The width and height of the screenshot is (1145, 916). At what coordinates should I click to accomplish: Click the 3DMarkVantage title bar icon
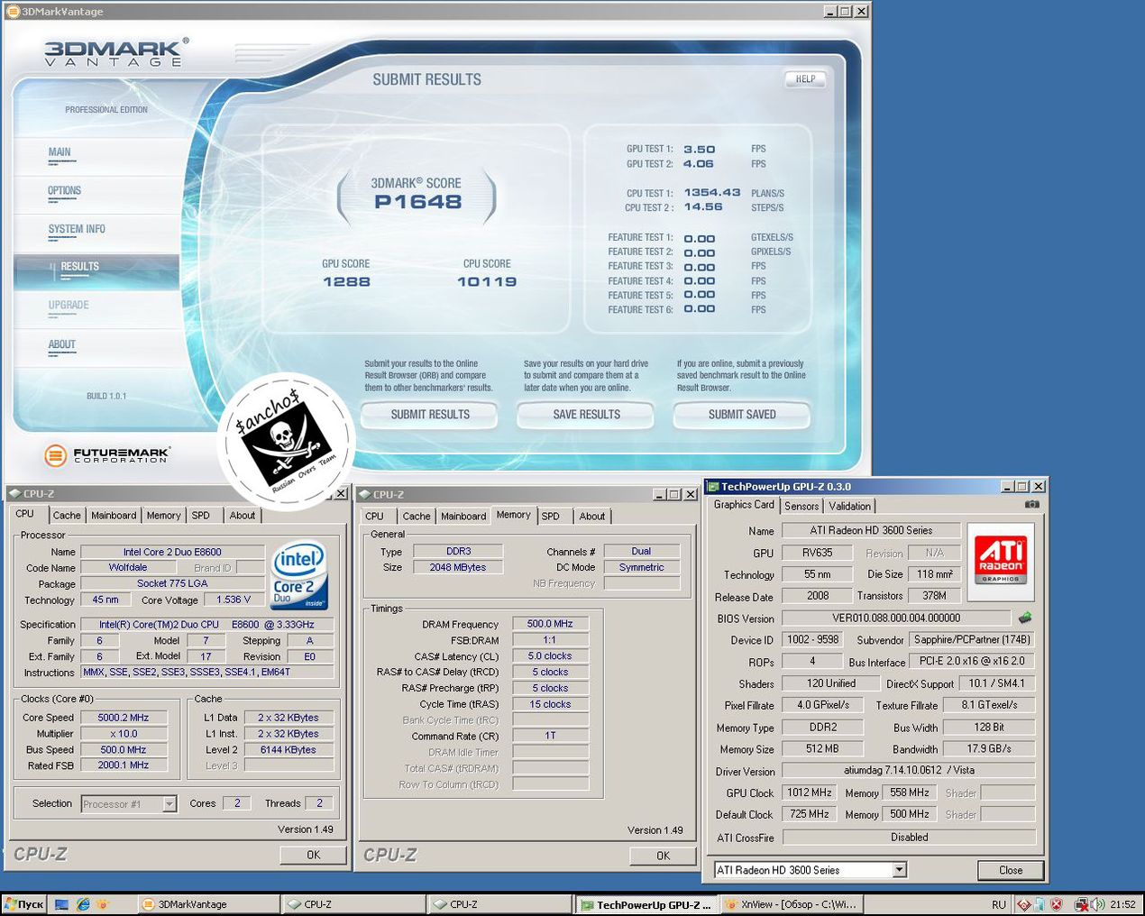[13, 11]
